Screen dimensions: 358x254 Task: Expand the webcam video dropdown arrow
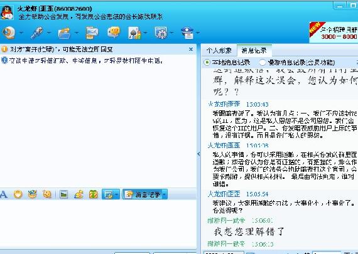click(x=21, y=33)
